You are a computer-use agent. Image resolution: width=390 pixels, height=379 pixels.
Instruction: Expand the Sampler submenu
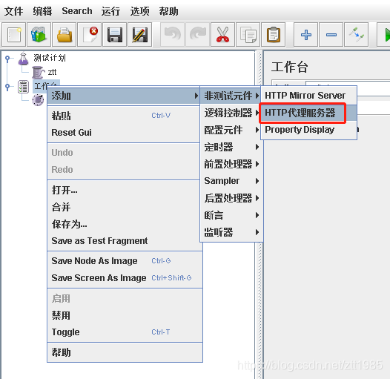point(231,181)
